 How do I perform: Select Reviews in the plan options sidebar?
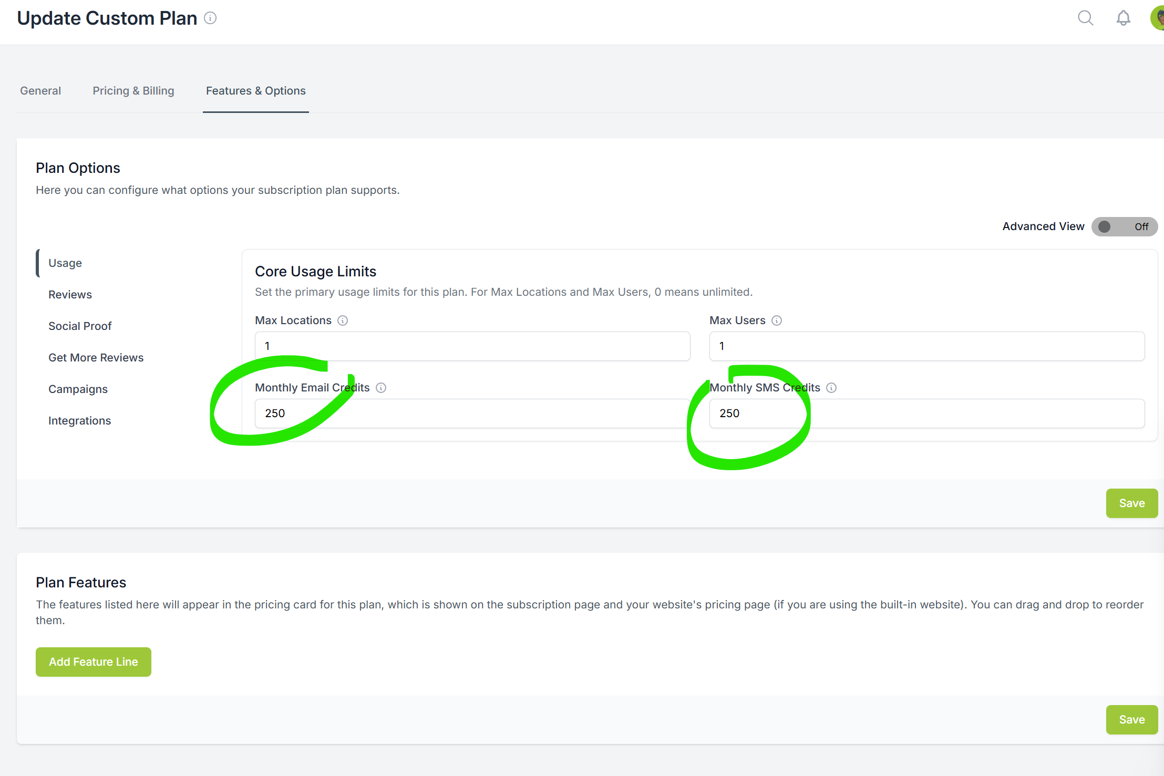pos(70,295)
